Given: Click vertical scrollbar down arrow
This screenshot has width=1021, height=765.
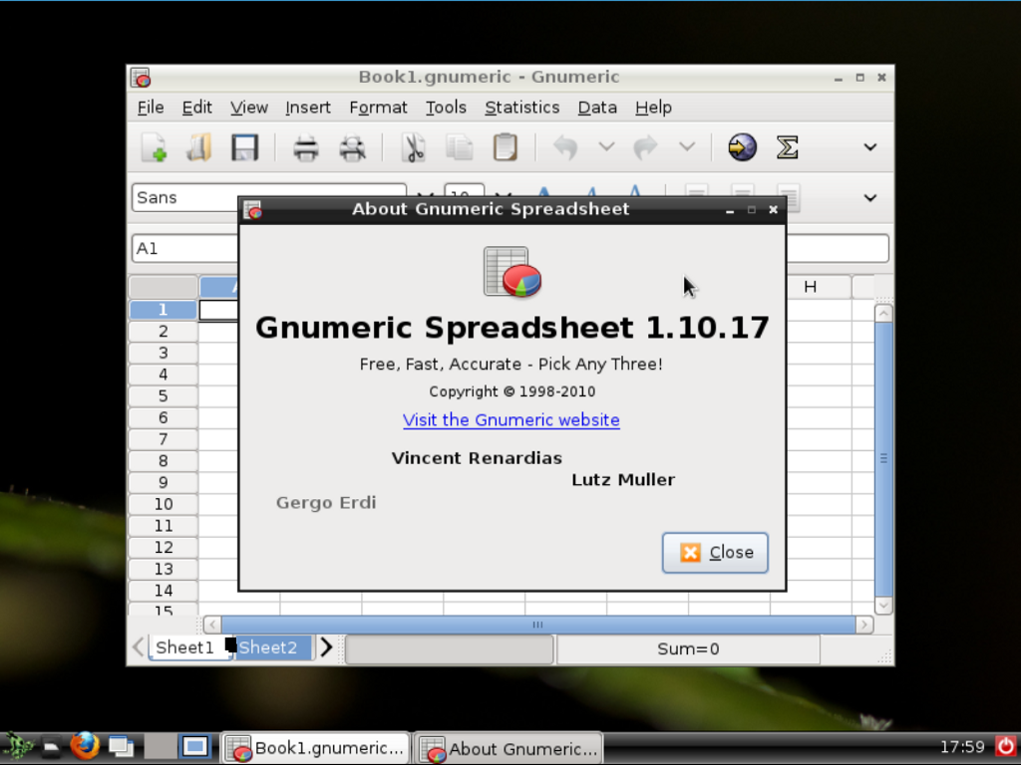Looking at the screenshot, I should (883, 606).
